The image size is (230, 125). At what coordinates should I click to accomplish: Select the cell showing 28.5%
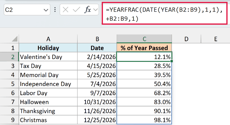click(144, 66)
